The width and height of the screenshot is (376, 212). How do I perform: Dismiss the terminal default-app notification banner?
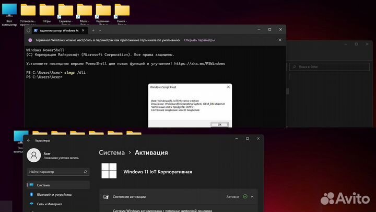tap(280, 40)
